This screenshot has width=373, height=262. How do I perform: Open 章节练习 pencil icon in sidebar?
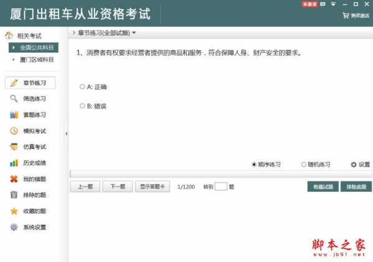click(14, 83)
